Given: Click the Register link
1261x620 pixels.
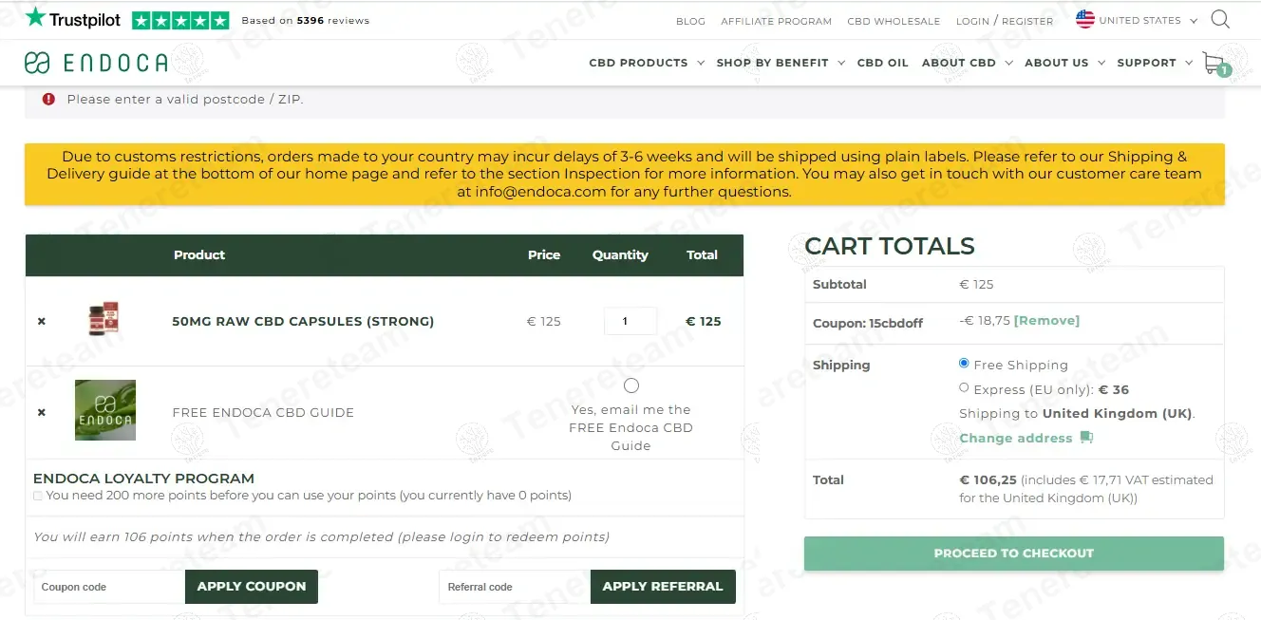Looking at the screenshot, I should point(1027,21).
